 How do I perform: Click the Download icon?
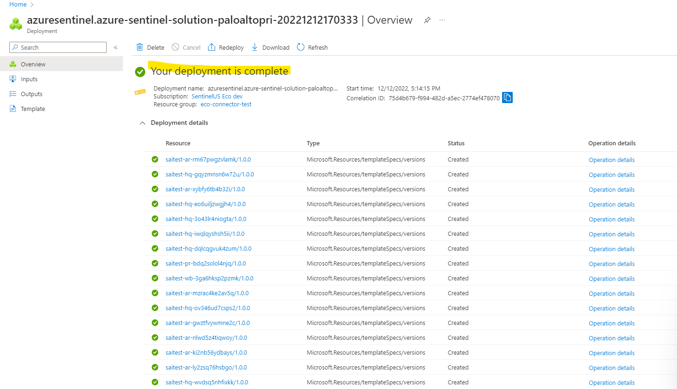point(254,47)
